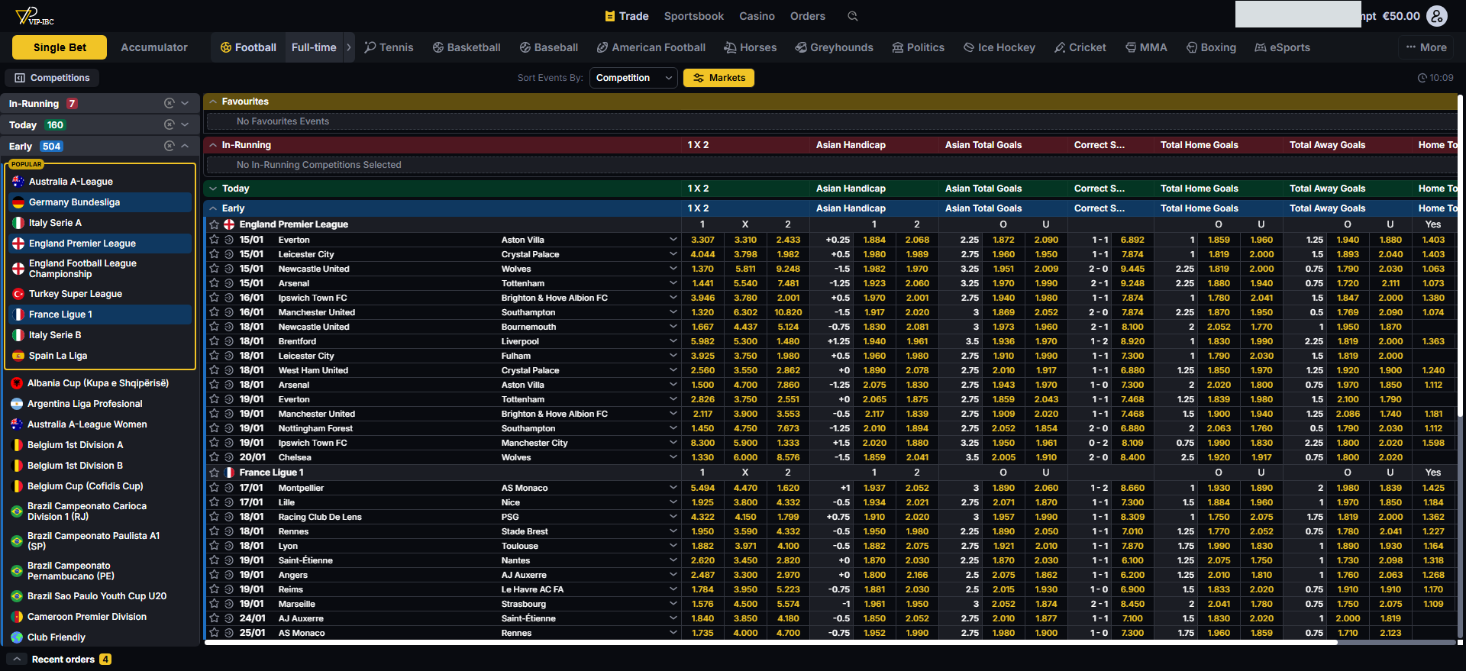The image size is (1466, 671).
Task: Select the Tennis sport tab
Action: point(389,47)
